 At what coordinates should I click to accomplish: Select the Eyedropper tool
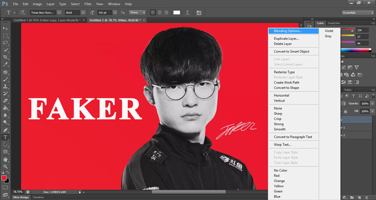5,64
